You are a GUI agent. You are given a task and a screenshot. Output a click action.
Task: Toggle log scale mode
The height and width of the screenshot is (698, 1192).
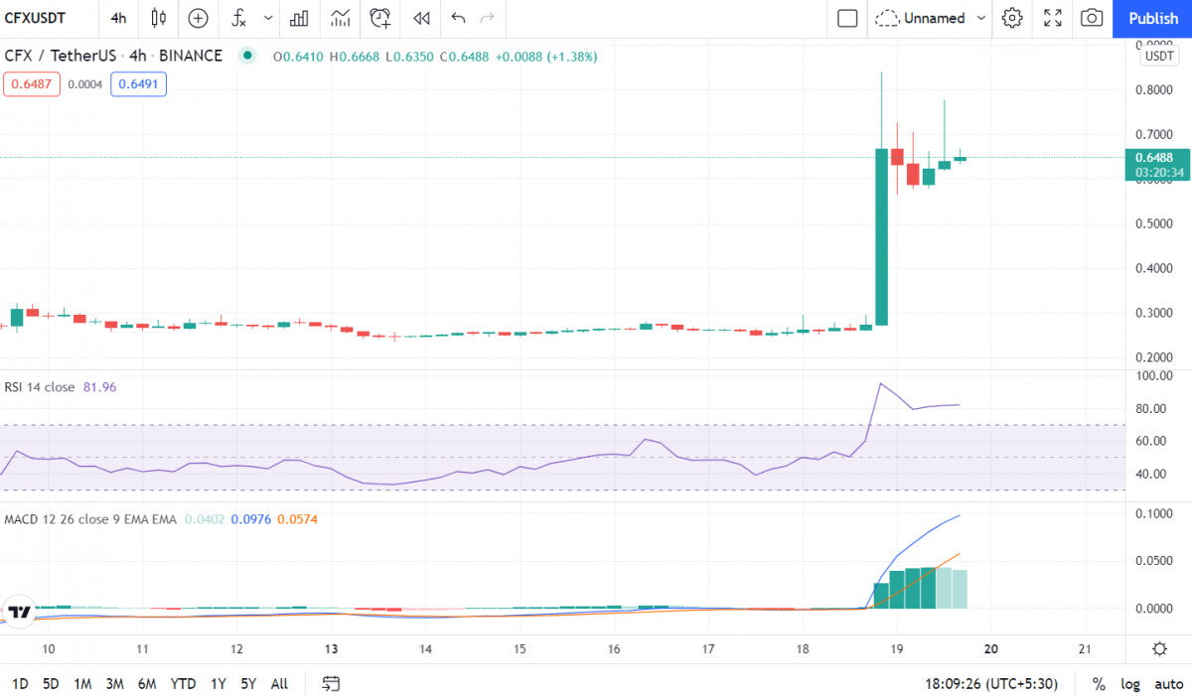(1130, 684)
